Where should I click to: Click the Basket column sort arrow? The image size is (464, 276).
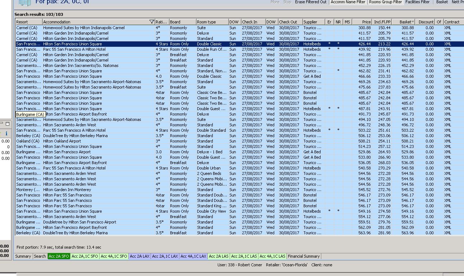pos(413,22)
